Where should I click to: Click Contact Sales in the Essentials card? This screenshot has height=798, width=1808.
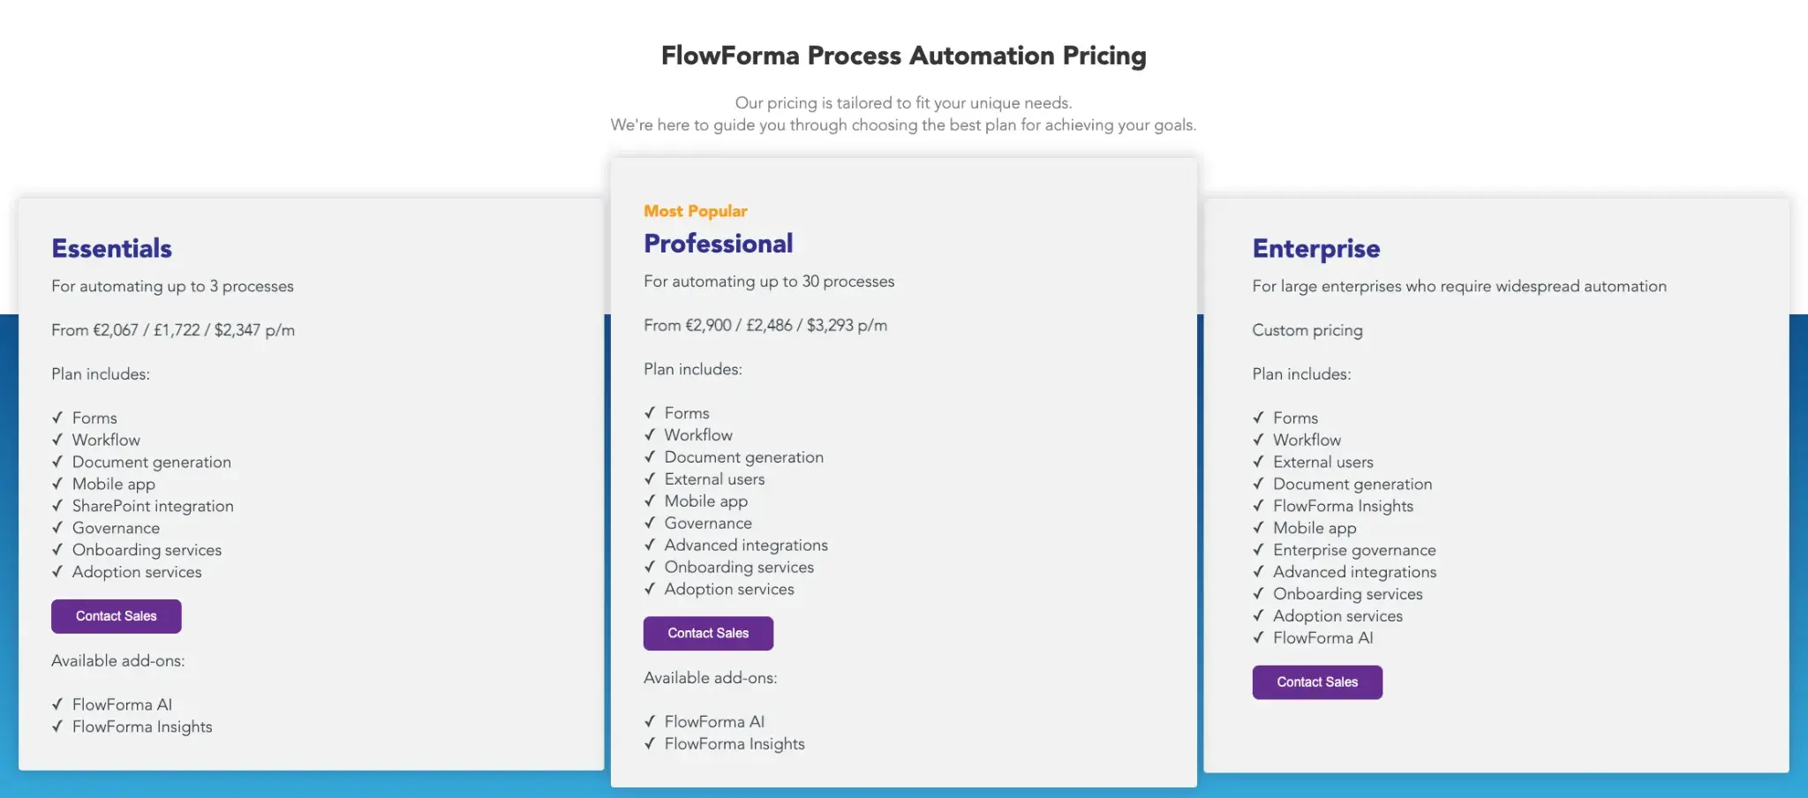[116, 616]
